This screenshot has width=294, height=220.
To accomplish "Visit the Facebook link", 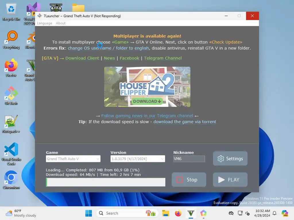I will [x=129, y=58].
